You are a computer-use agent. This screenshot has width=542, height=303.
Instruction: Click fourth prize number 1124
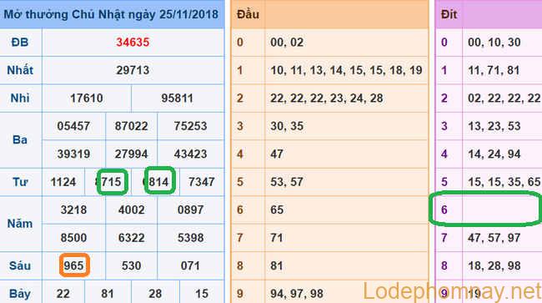(63, 182)
